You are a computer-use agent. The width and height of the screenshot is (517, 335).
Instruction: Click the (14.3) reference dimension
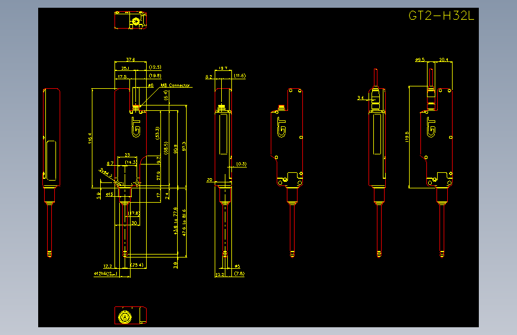(131, 162)
